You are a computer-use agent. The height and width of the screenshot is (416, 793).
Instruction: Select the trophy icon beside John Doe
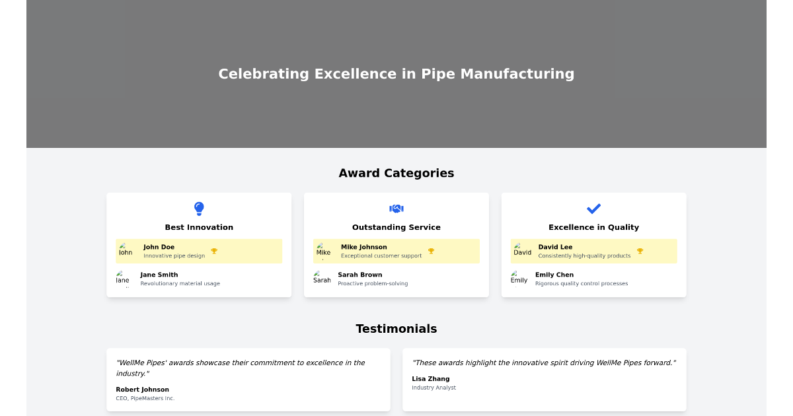[x=215, y=251]
